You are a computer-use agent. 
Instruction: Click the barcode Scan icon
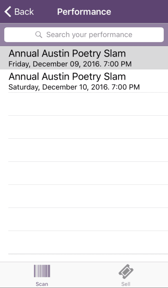click(42, 271)
